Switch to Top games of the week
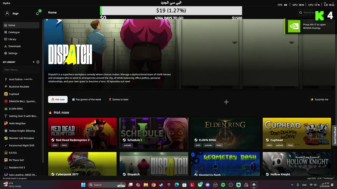 pos(87,99)
